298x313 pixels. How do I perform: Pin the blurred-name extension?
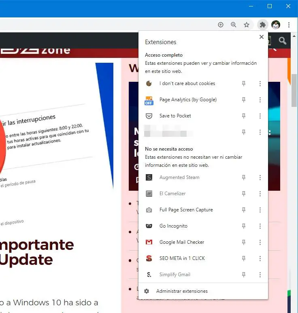pos(243,132)
